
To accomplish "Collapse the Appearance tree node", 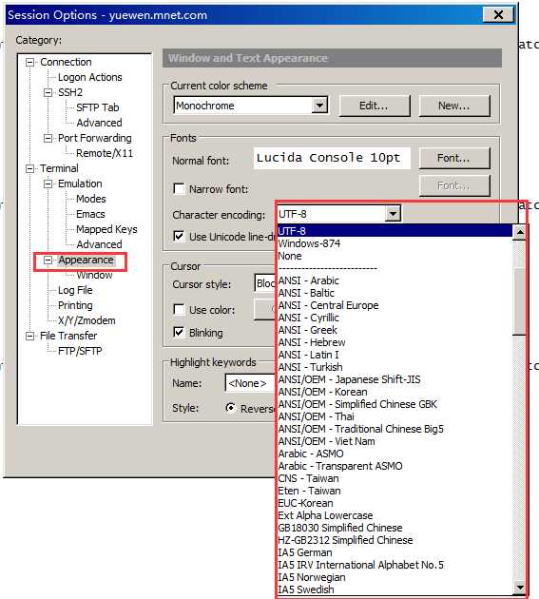I will pyautogui.click(x=48, y=261).
